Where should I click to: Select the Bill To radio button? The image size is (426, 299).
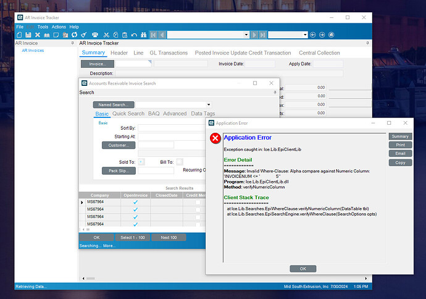(x=179, y=161)
